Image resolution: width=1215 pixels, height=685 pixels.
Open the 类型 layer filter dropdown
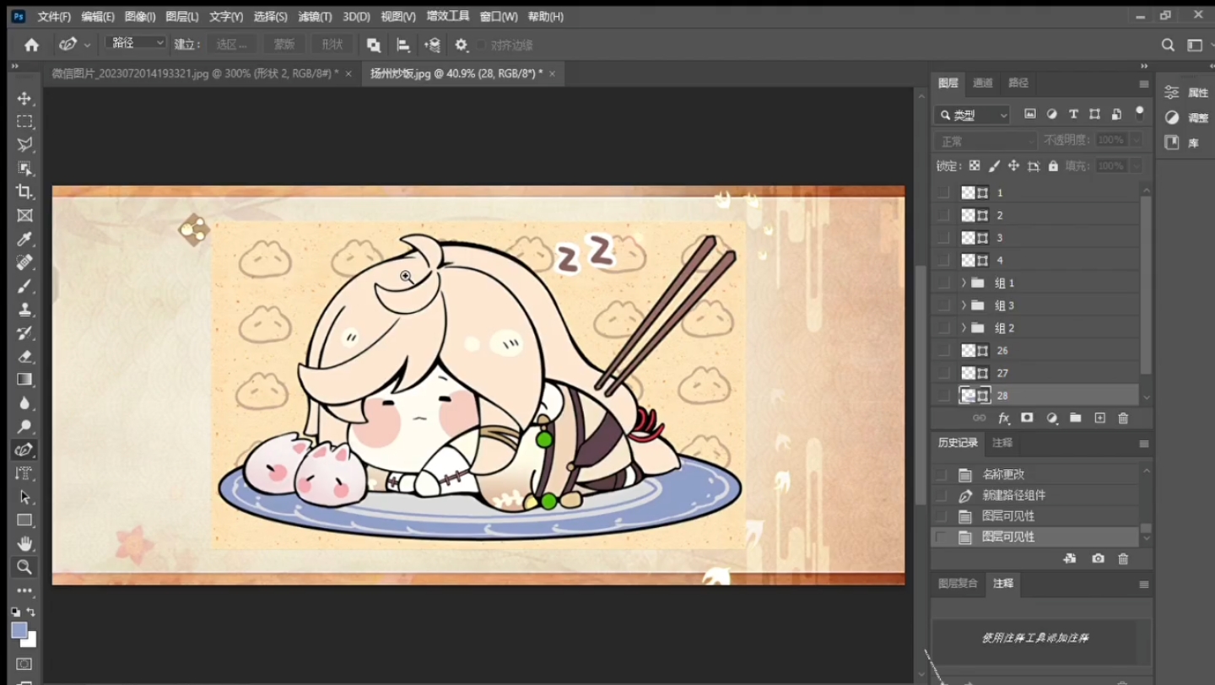pyautogui.click(x=972, y=115)
